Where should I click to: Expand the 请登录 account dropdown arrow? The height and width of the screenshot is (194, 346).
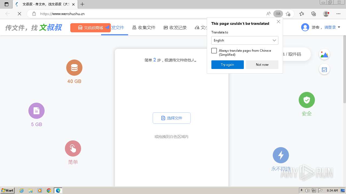(x=339, y=27)
